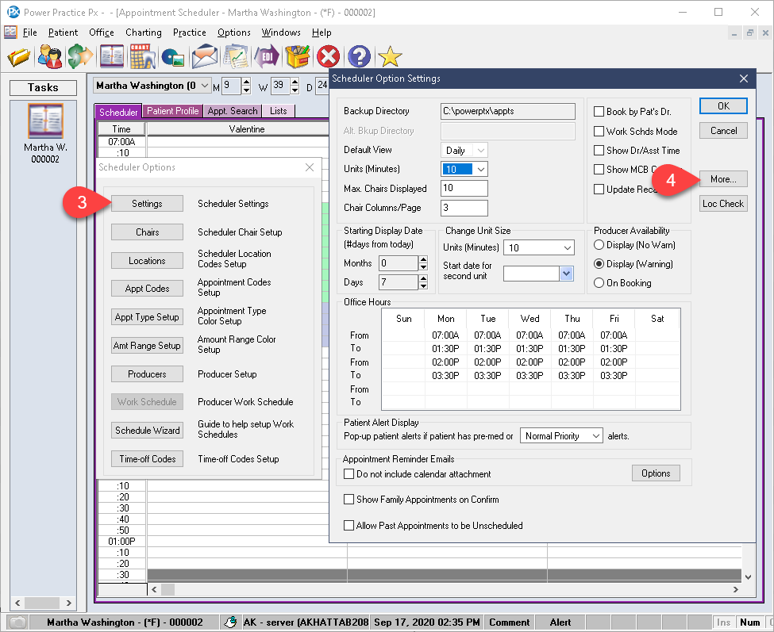Switch to the Patient Profile tab
Viewport: 774px width, 632px height.
click(x=173, y=111)
